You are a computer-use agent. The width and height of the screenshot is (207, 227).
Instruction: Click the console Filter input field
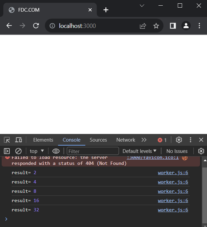(93, 151)
